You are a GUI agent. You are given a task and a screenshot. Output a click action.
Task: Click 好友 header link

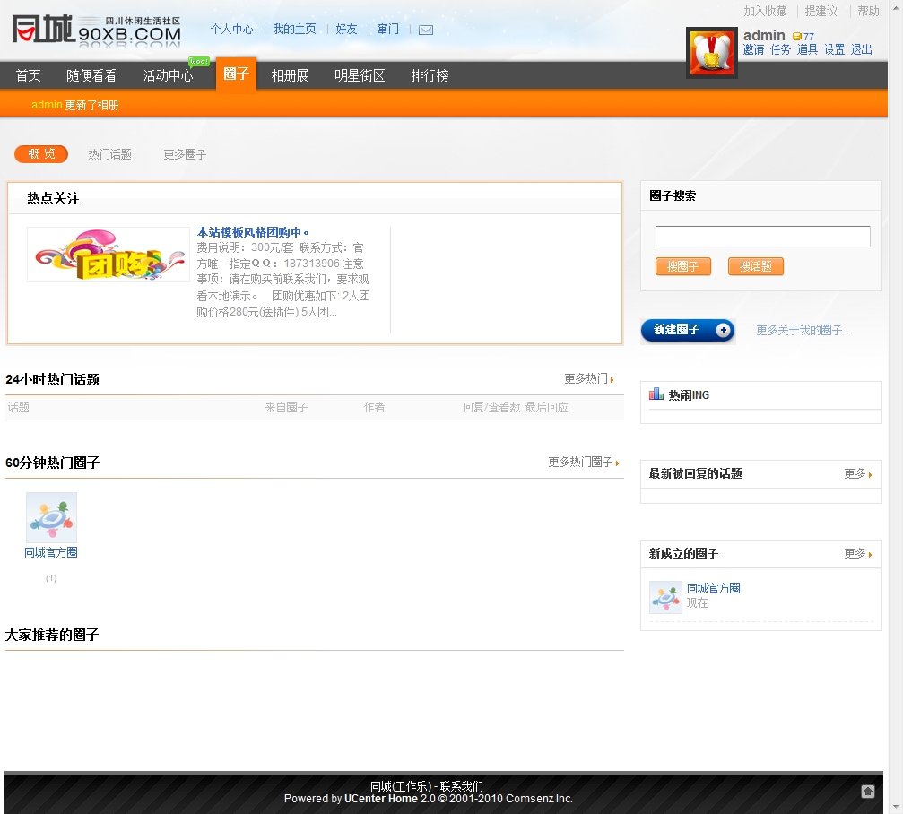[x=346, y=29]
